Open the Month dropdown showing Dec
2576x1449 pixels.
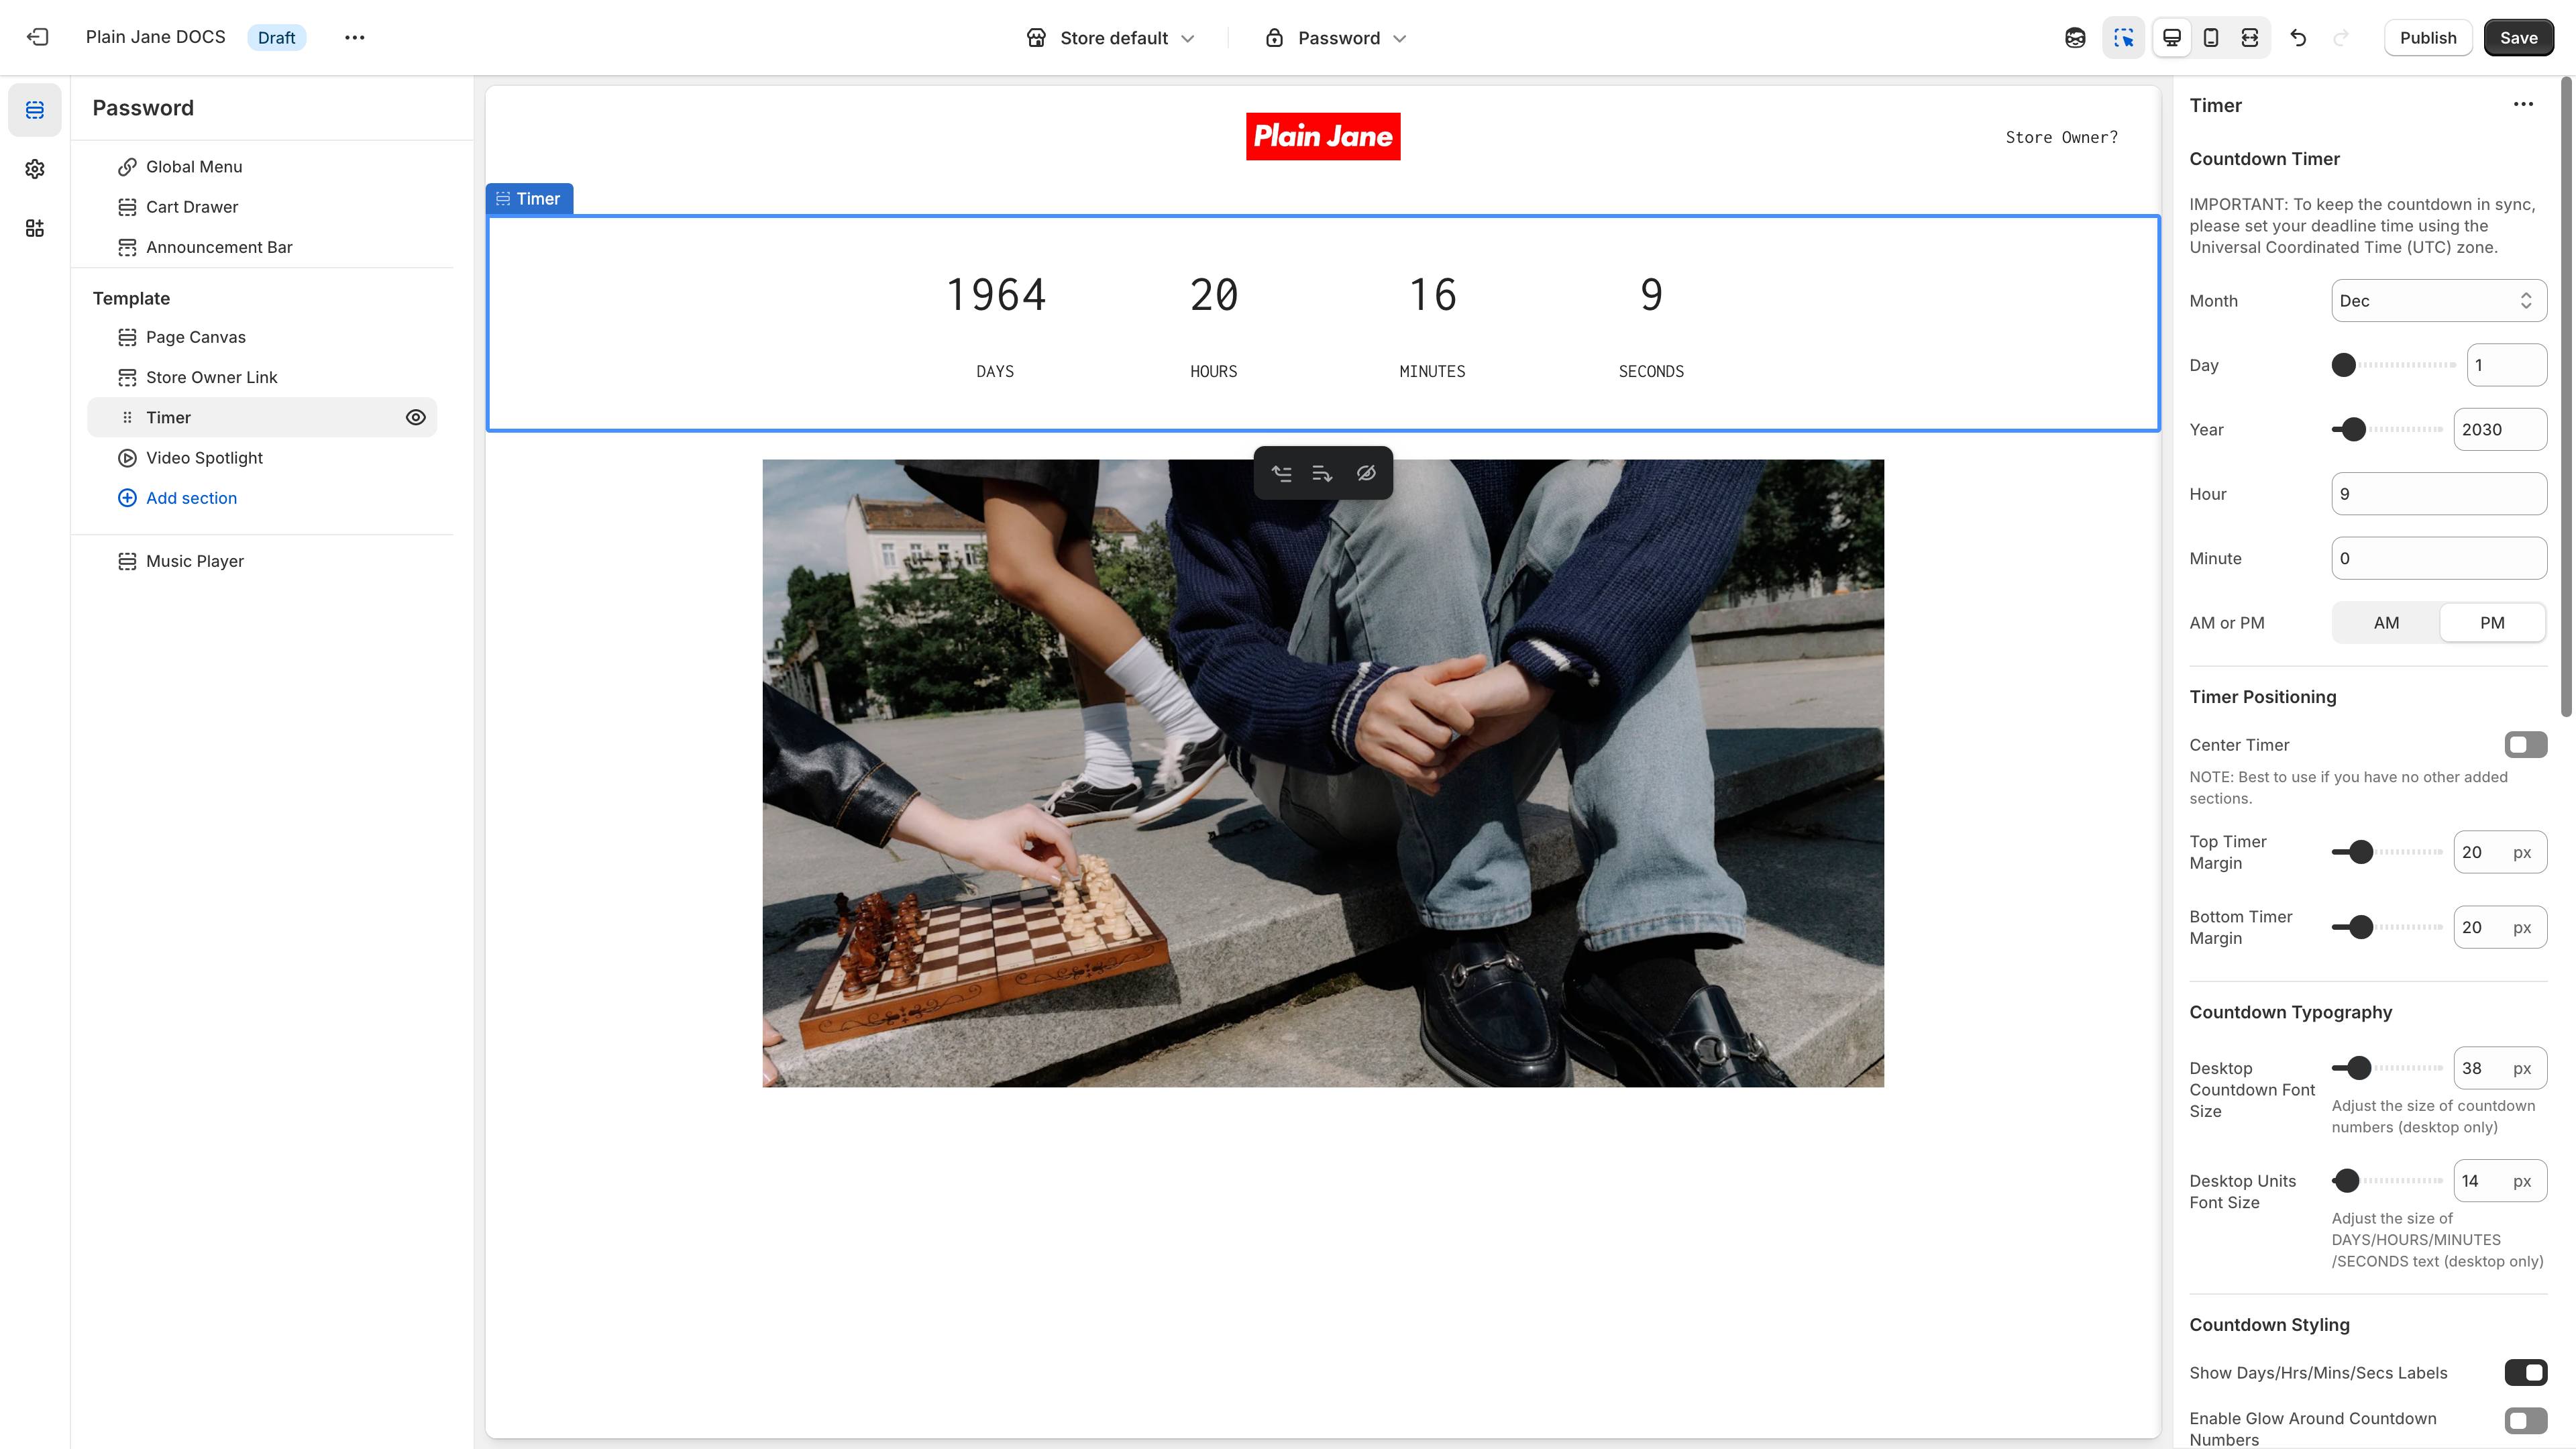click(x=2439, y=300)
